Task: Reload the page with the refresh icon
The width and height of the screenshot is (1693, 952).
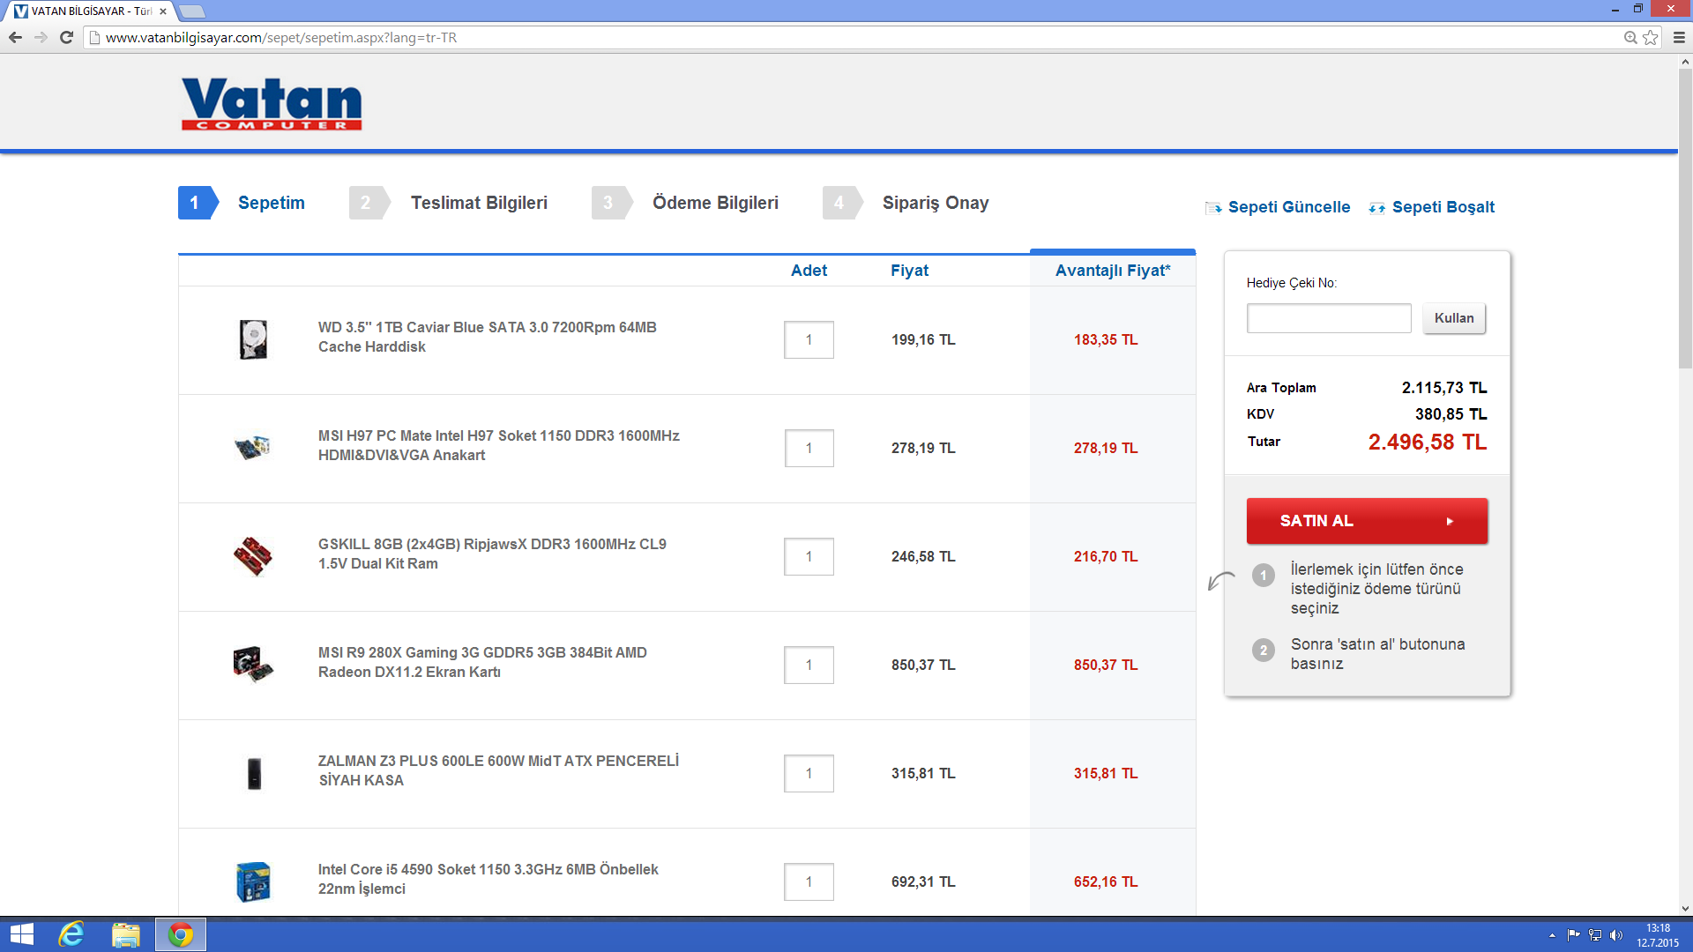Action: tap(66, 37)
